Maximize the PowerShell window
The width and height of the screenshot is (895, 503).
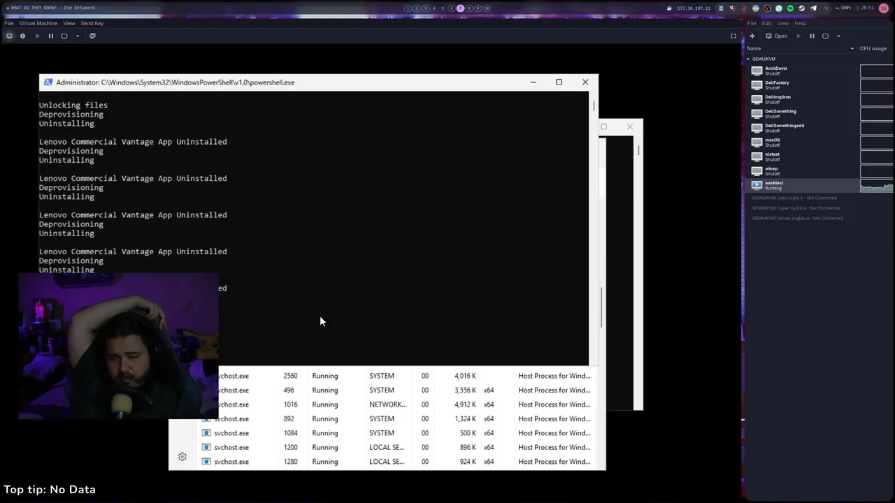click(559, 82)
